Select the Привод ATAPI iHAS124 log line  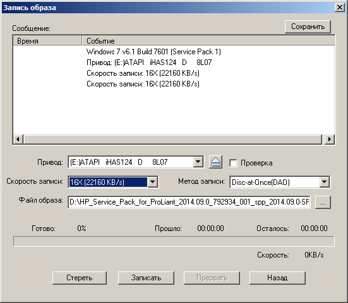149,62
